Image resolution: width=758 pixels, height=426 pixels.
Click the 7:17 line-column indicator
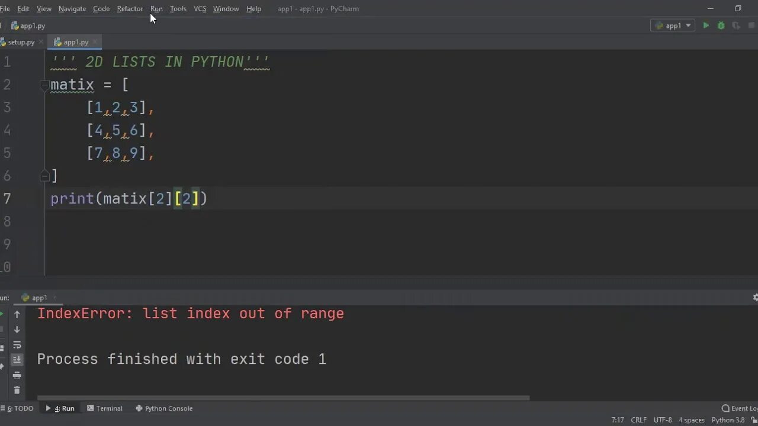pyautogui.click(x=618, y=420)
